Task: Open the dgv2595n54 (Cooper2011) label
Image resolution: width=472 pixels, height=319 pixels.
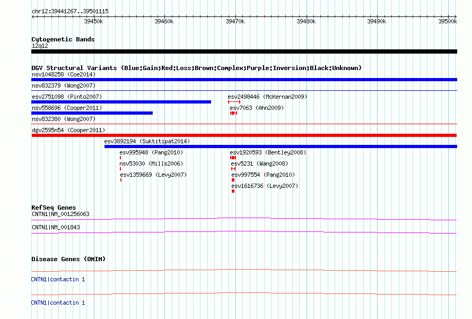Action: tap(68, 130)
